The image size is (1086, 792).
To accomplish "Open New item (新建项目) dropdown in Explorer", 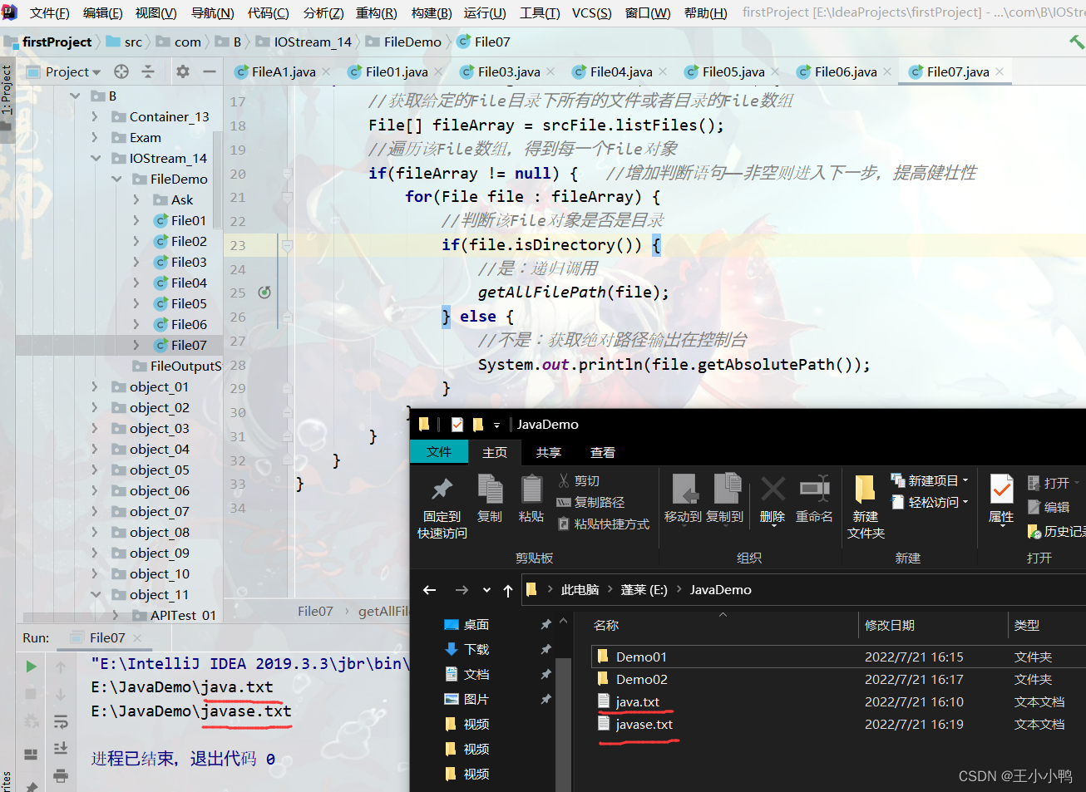I will coord(930,480).
